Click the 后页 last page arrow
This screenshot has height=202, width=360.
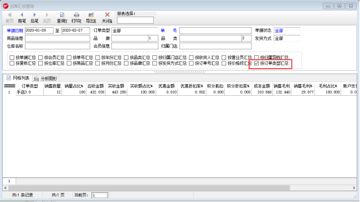point(47,18)
